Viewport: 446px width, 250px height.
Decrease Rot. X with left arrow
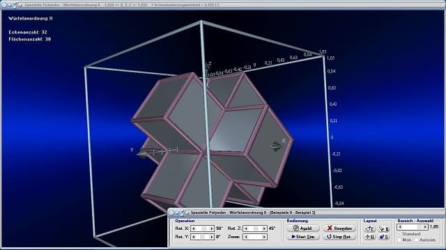coord(194,228)
